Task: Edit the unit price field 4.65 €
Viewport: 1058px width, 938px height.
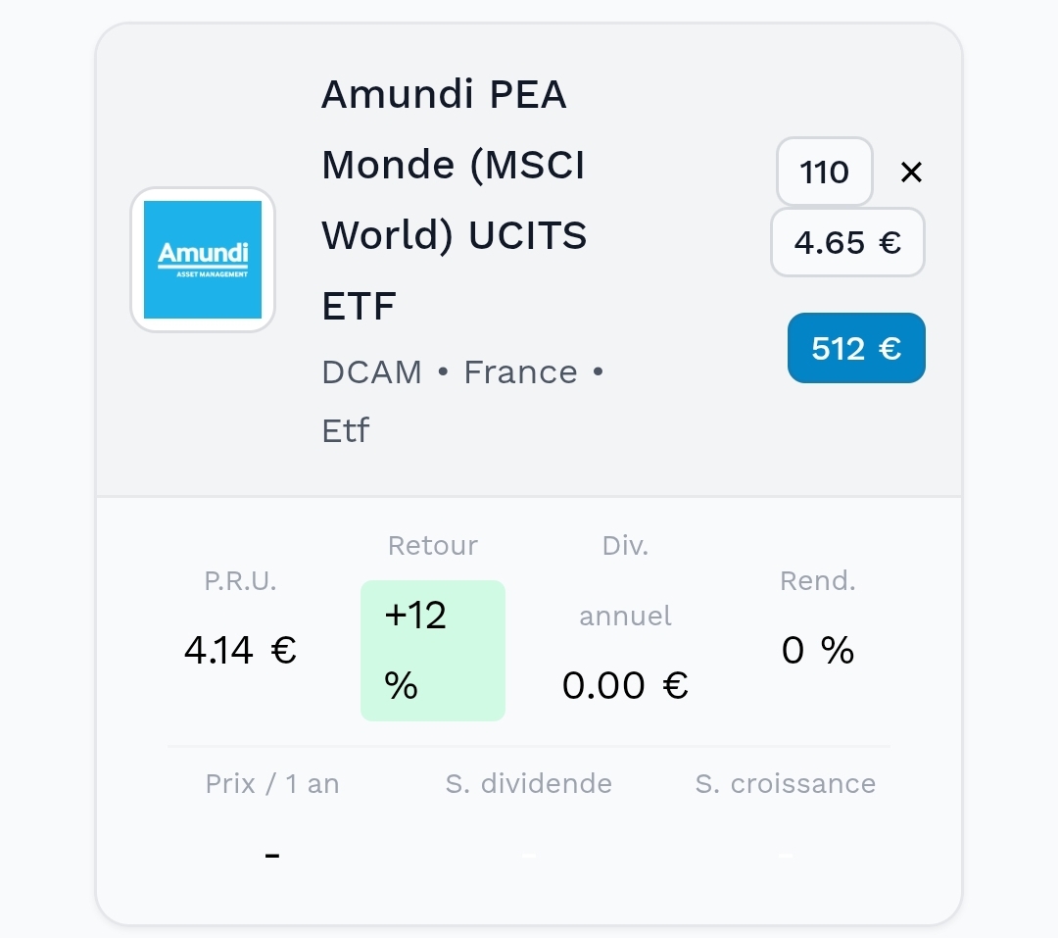Action: (x=847, y=242)
